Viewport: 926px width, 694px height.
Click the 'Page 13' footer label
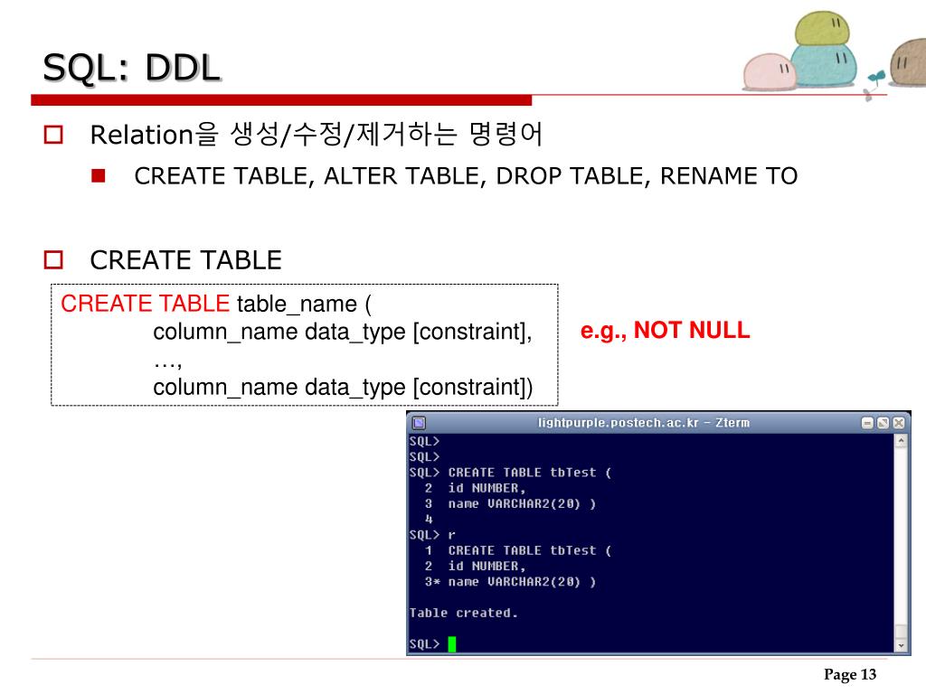850,674
